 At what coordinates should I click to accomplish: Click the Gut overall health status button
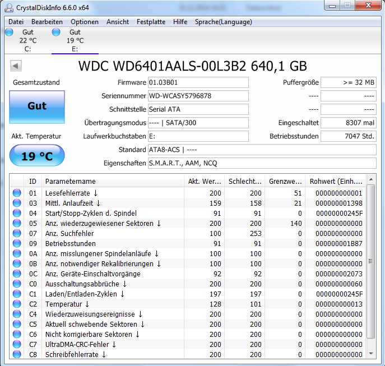pyautogui.click(x=37, y=107)
